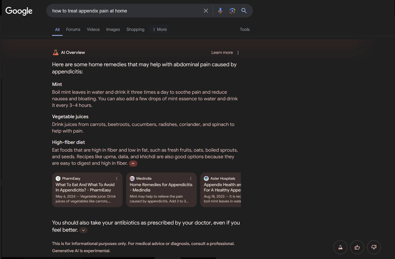Open the Tools options

coord(245,29)
